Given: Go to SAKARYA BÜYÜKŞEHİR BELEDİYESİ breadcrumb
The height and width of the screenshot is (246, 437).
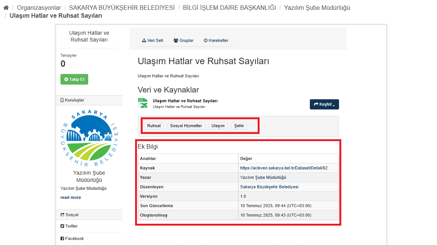Looking at the screenshot, I should pos(122,8).
